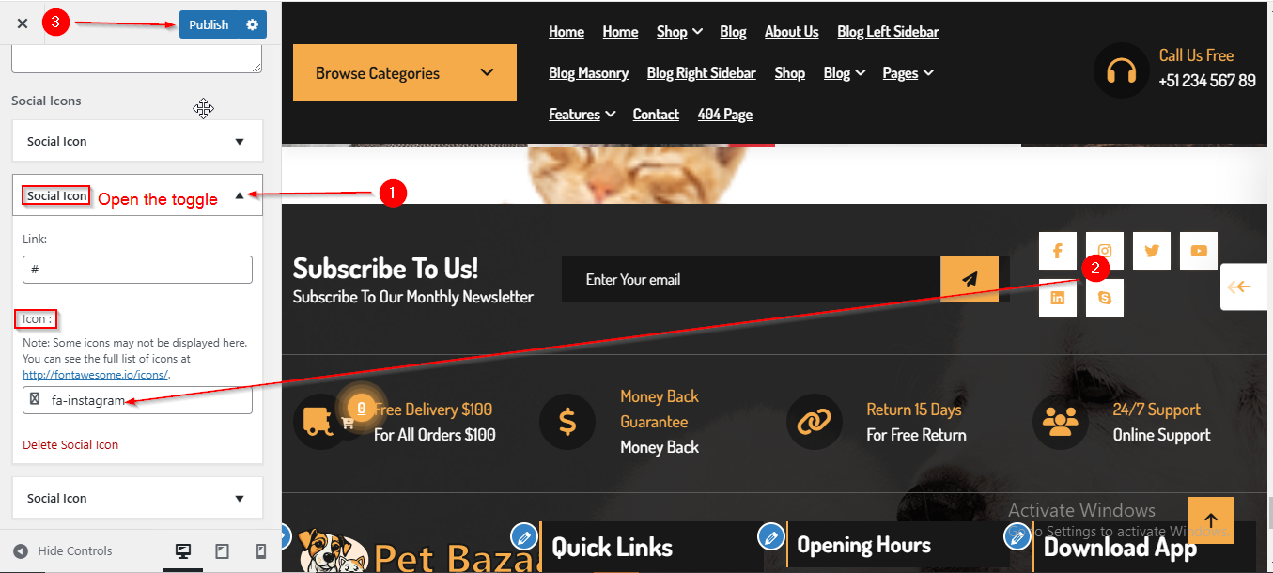Click Delete Social Icon link
The image size is (1273, 573).
click(70, 444)
